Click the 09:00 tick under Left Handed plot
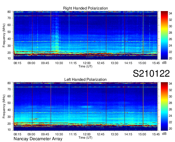Viewport: 175px width, 142px height. [31, 134]
